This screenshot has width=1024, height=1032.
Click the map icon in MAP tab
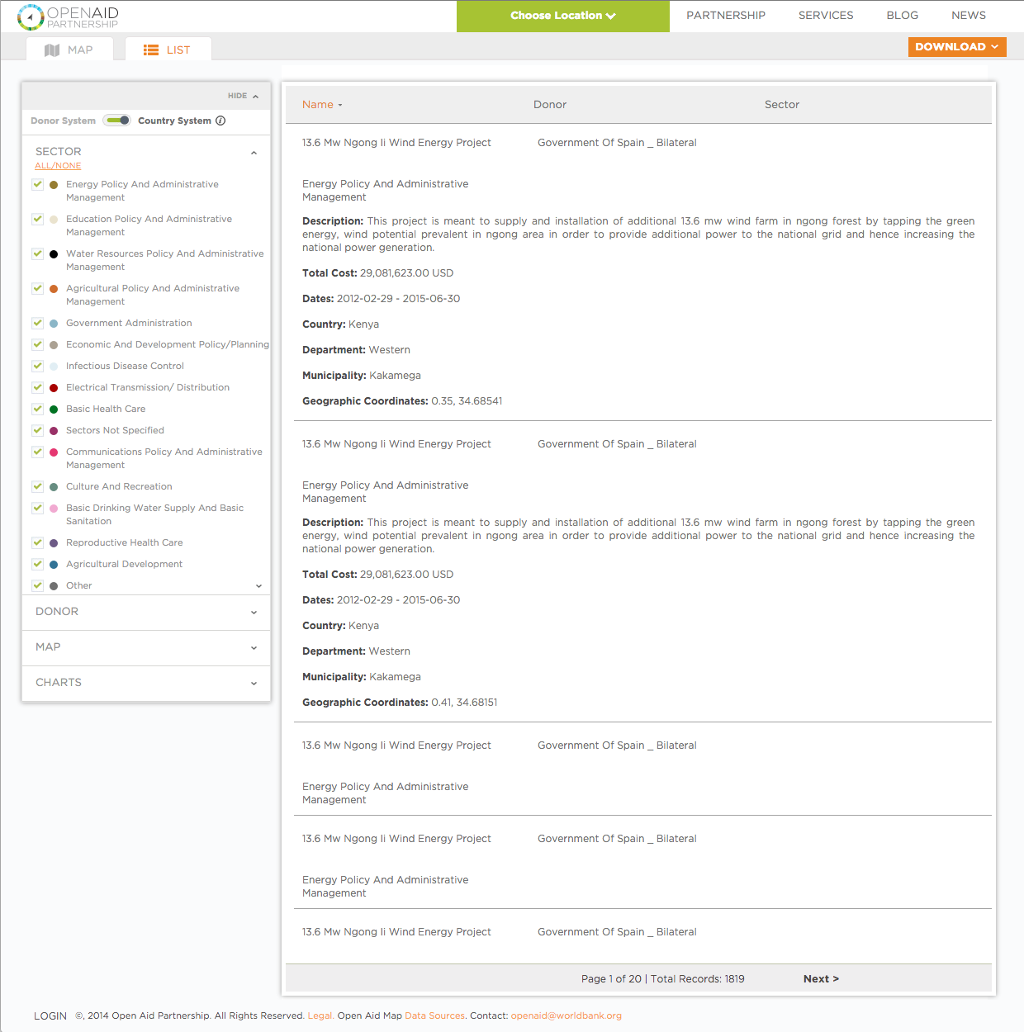[x=52, y=50]
